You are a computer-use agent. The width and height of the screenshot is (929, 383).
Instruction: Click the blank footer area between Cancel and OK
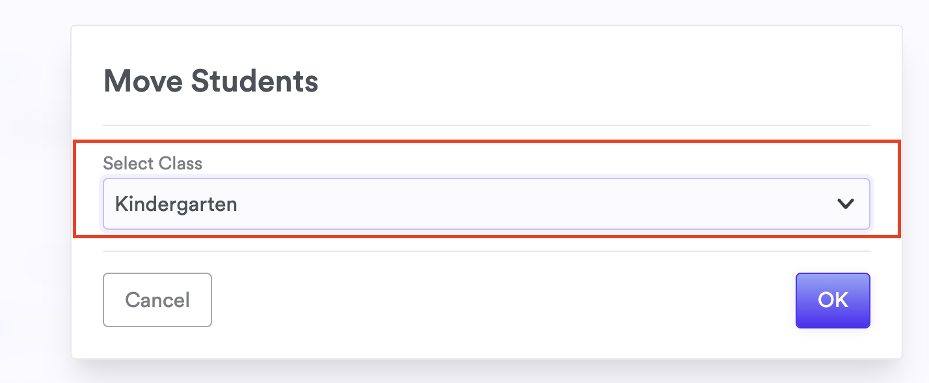tap(501, 300)
